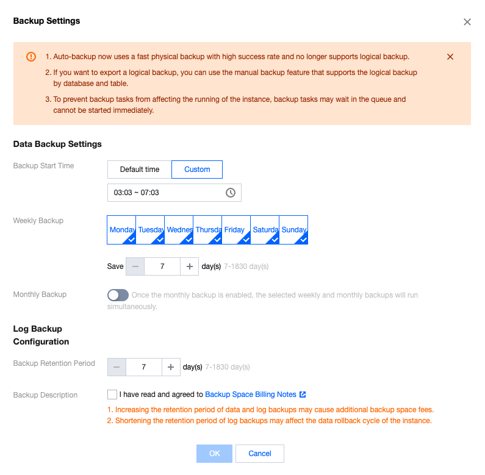Select the Custom start time option
The image size is (485, 475).
[x=197, y=170]
